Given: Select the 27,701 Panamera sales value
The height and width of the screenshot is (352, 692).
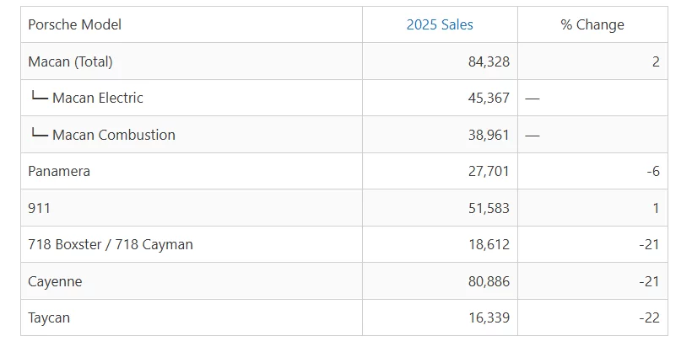Looking at the screenshot, I should pos(489,172).
